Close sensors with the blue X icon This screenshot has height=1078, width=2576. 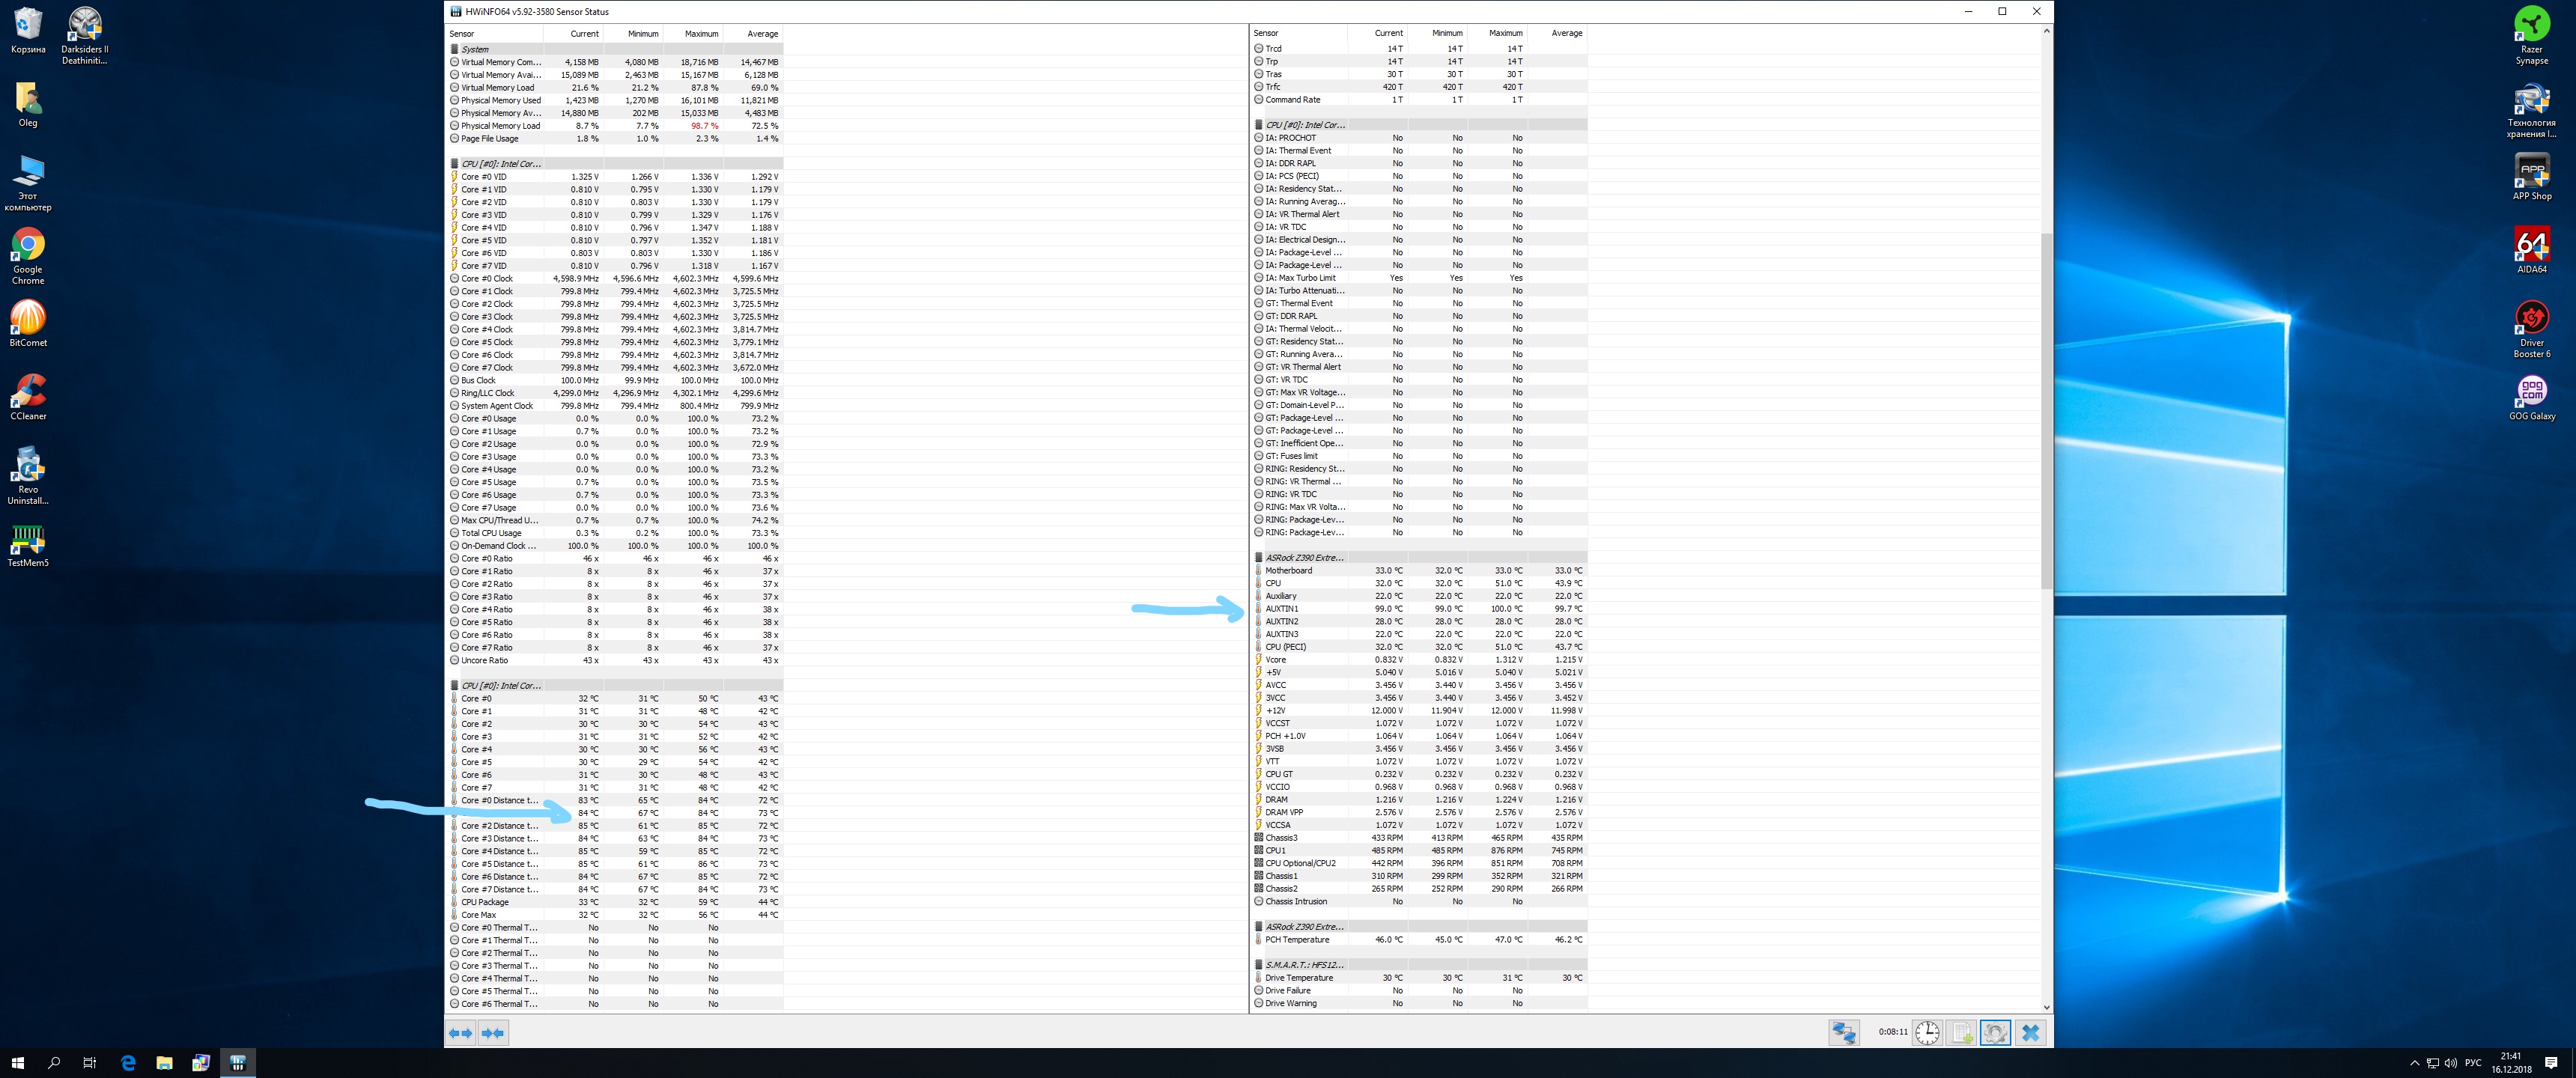tap(2030, 1033)
